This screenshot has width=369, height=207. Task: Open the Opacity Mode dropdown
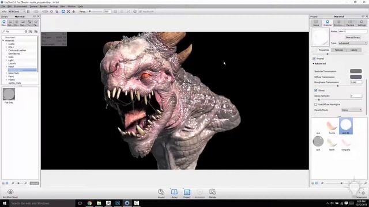(351, 110)
